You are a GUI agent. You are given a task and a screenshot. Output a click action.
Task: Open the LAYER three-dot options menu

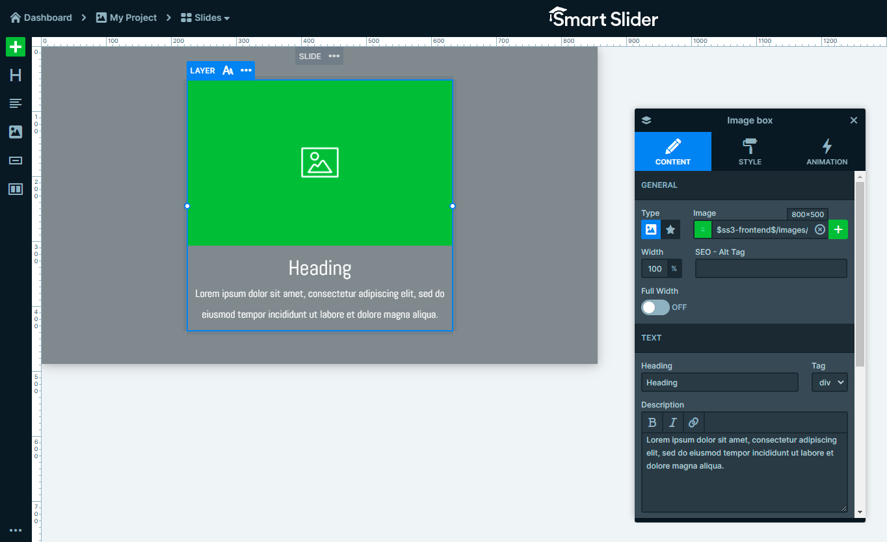click(x=246, y=70)
